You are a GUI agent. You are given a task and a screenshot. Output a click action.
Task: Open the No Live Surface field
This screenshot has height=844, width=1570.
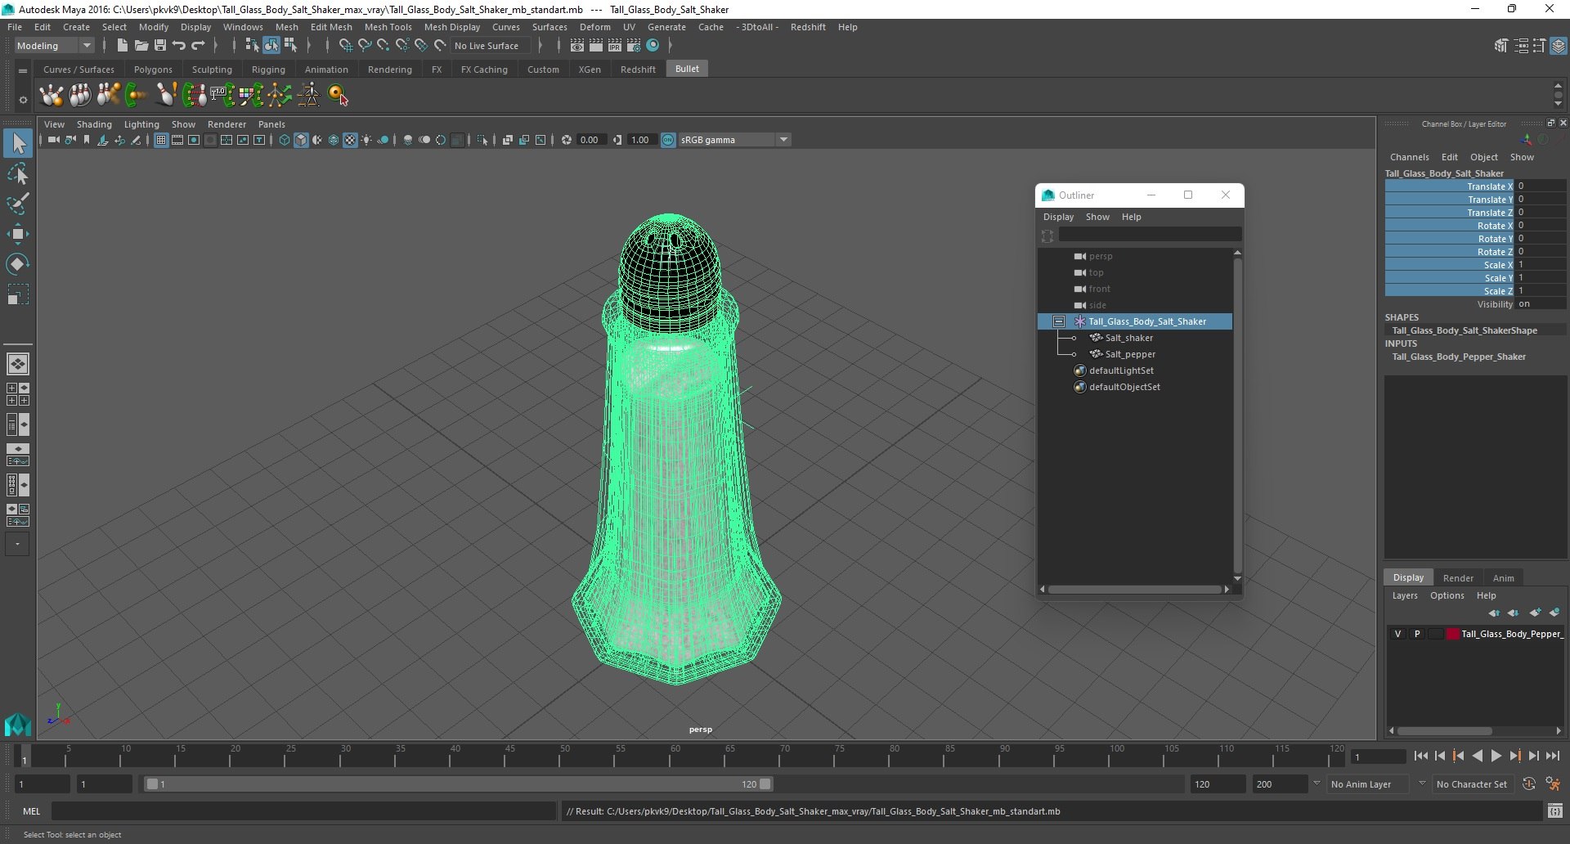coord(491,46)
